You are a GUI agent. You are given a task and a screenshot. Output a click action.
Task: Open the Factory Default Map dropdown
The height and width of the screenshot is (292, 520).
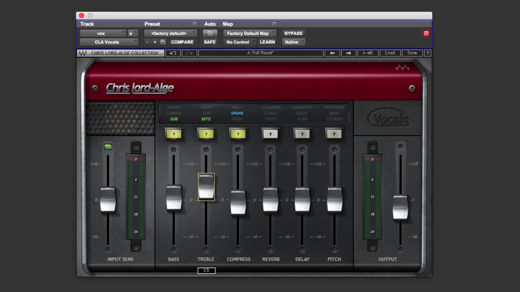[249, 33]
